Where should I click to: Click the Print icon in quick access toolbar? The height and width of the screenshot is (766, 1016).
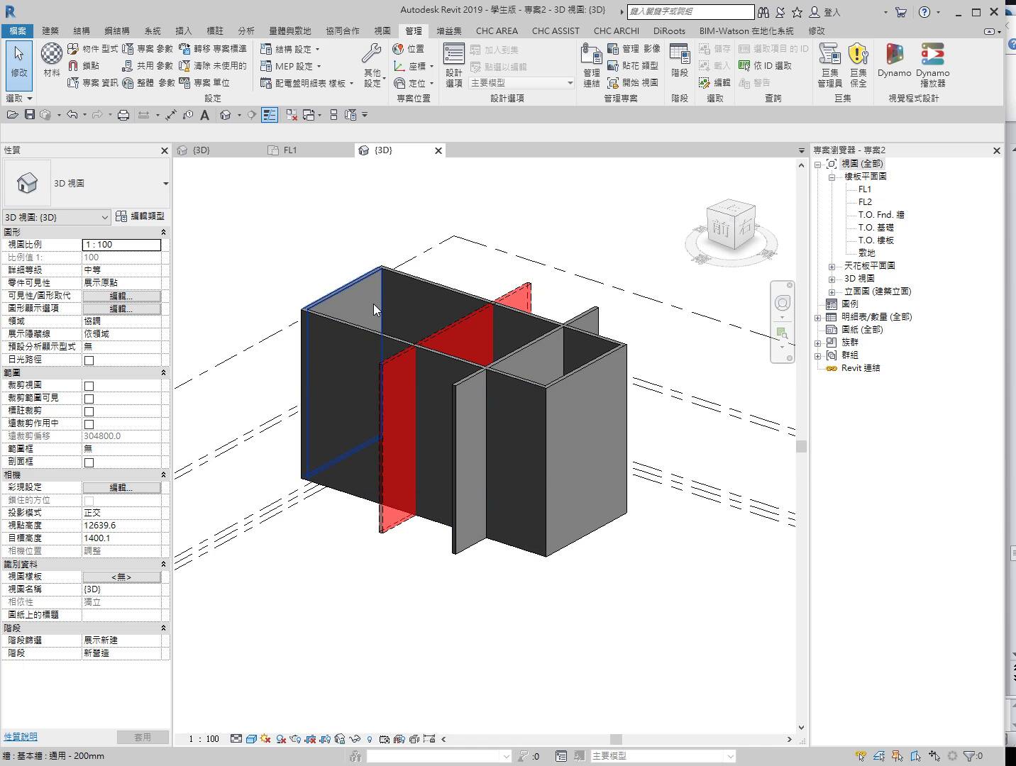coord(123,114)
